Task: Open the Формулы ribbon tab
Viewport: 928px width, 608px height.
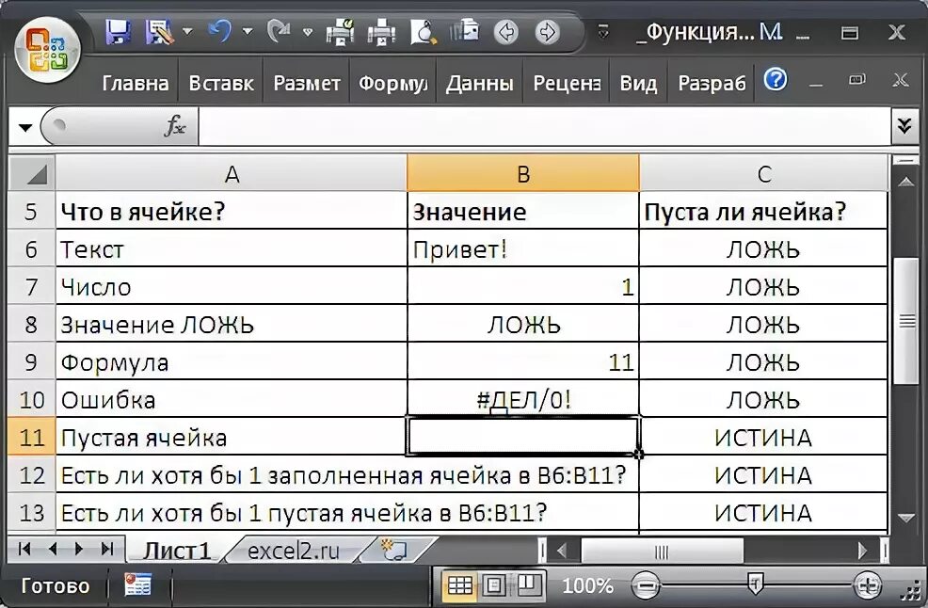Action: 393,84
